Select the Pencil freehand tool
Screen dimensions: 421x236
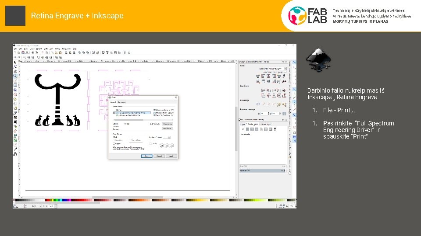[x=15, y=108]
